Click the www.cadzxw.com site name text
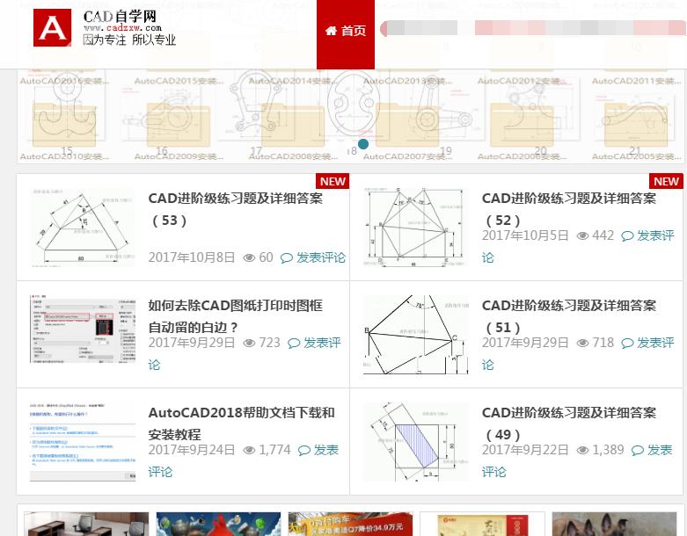Viewport: 687px width, 536px height. tap(122, 27)
